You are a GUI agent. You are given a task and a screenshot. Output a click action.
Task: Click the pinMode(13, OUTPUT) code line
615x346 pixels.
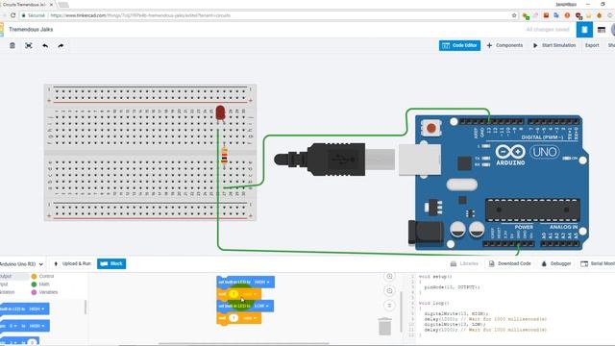[x=452, y=287]
